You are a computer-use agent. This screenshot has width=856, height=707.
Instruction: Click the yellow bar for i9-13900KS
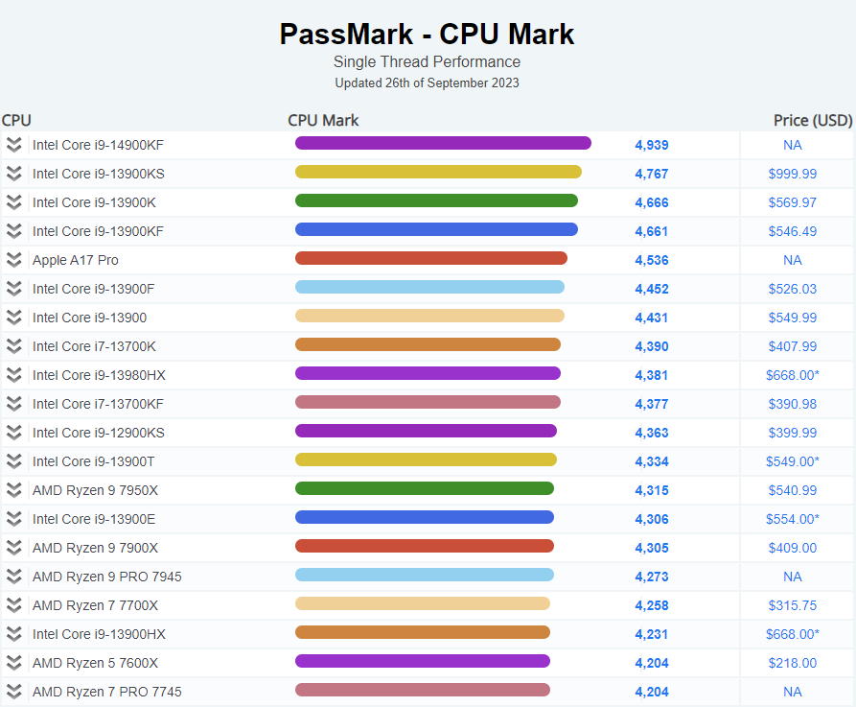[438, 172]
